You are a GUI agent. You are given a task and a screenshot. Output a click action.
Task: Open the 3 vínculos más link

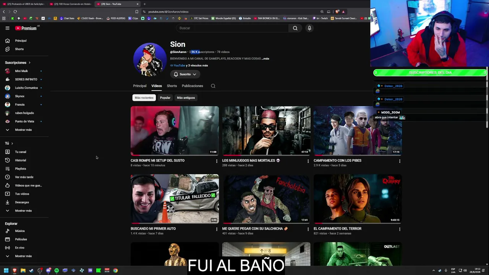[x=197, y=66]
